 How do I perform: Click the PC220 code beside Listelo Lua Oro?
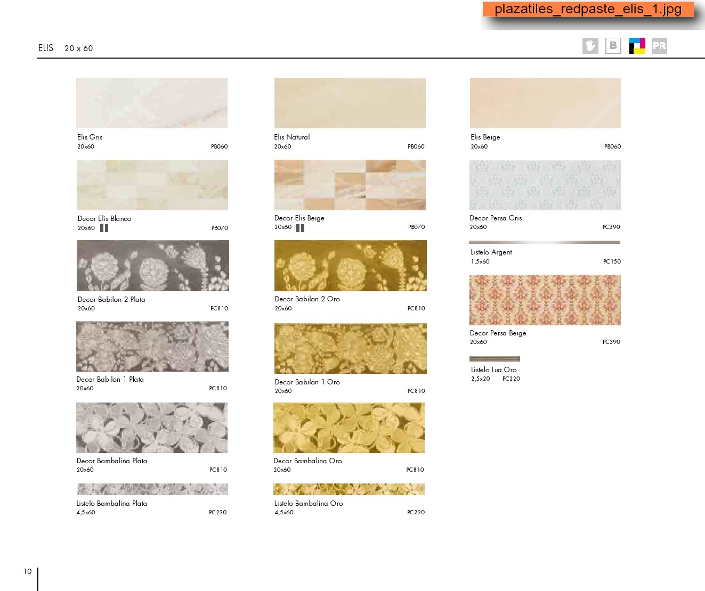tap(512, 379)
